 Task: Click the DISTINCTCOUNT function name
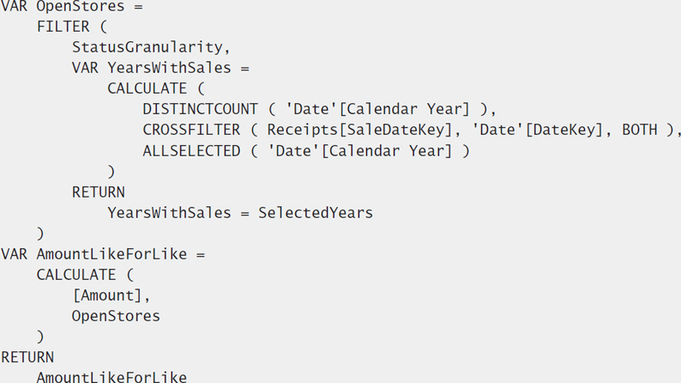point(200,109)
